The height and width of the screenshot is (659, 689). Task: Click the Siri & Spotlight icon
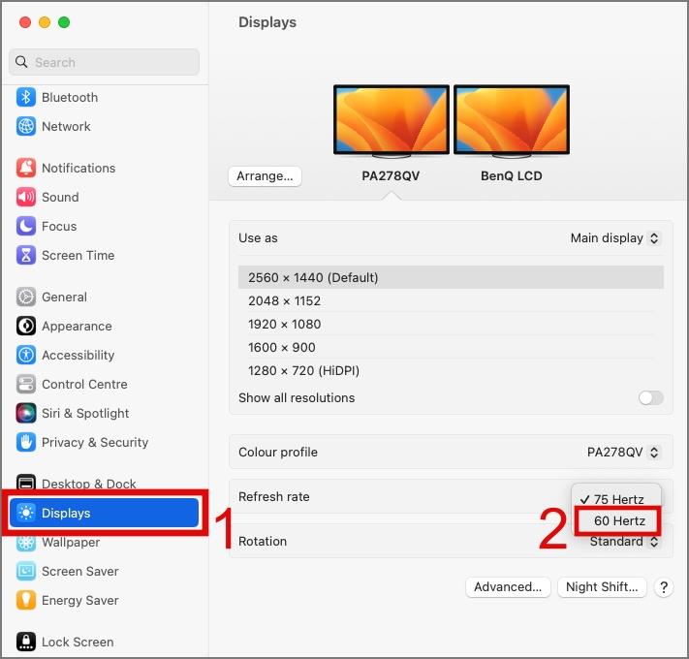tap(26, 413)
